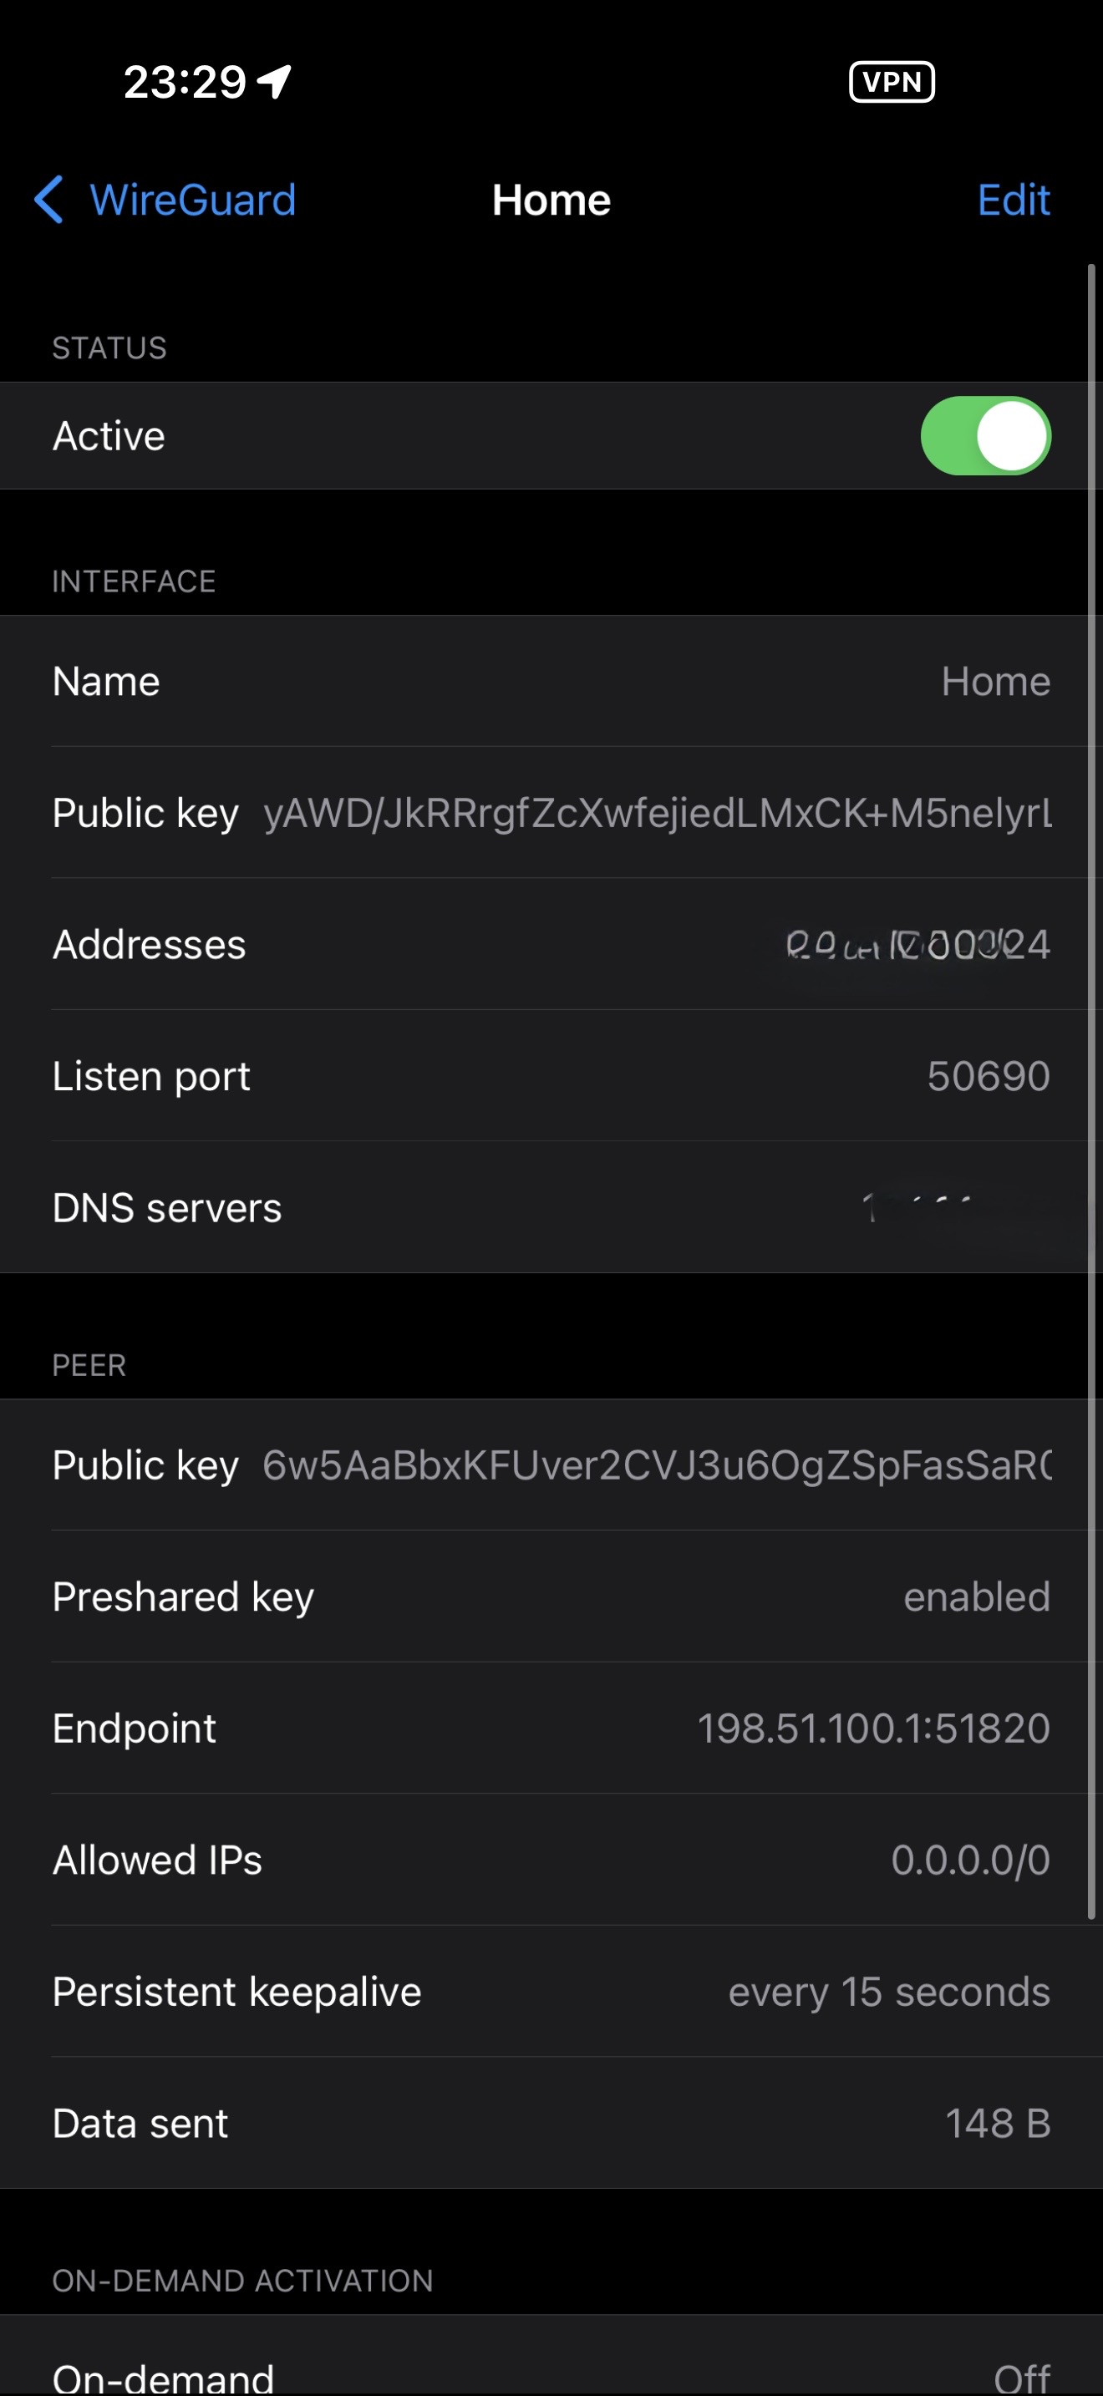The height and width of the screenshot is (2396, 1103).
Task: Tap the Listen port value 50690
Action: pyautogui.click(x=988, y=1076)
